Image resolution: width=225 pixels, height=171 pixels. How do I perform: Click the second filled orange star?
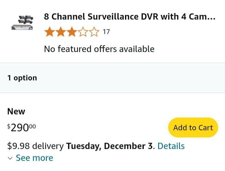pos(60,32)
